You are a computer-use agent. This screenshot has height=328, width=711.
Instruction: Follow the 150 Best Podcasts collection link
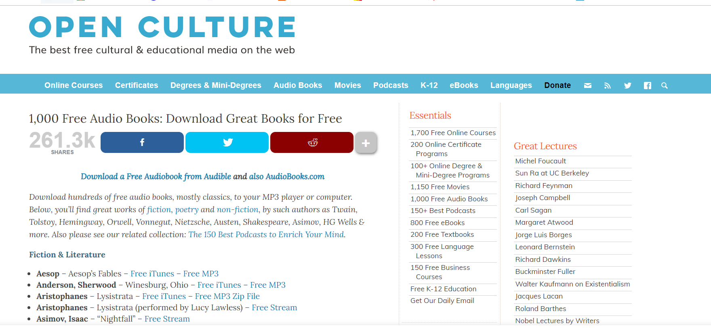click(x=266, y=234)
